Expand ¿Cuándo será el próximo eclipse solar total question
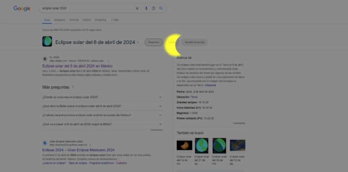Viewport: 348px width, 172px height. point(102,115)
